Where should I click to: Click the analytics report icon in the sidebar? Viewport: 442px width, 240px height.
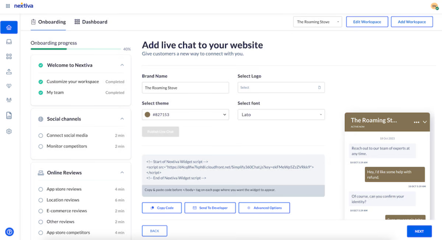pos(9,115)
